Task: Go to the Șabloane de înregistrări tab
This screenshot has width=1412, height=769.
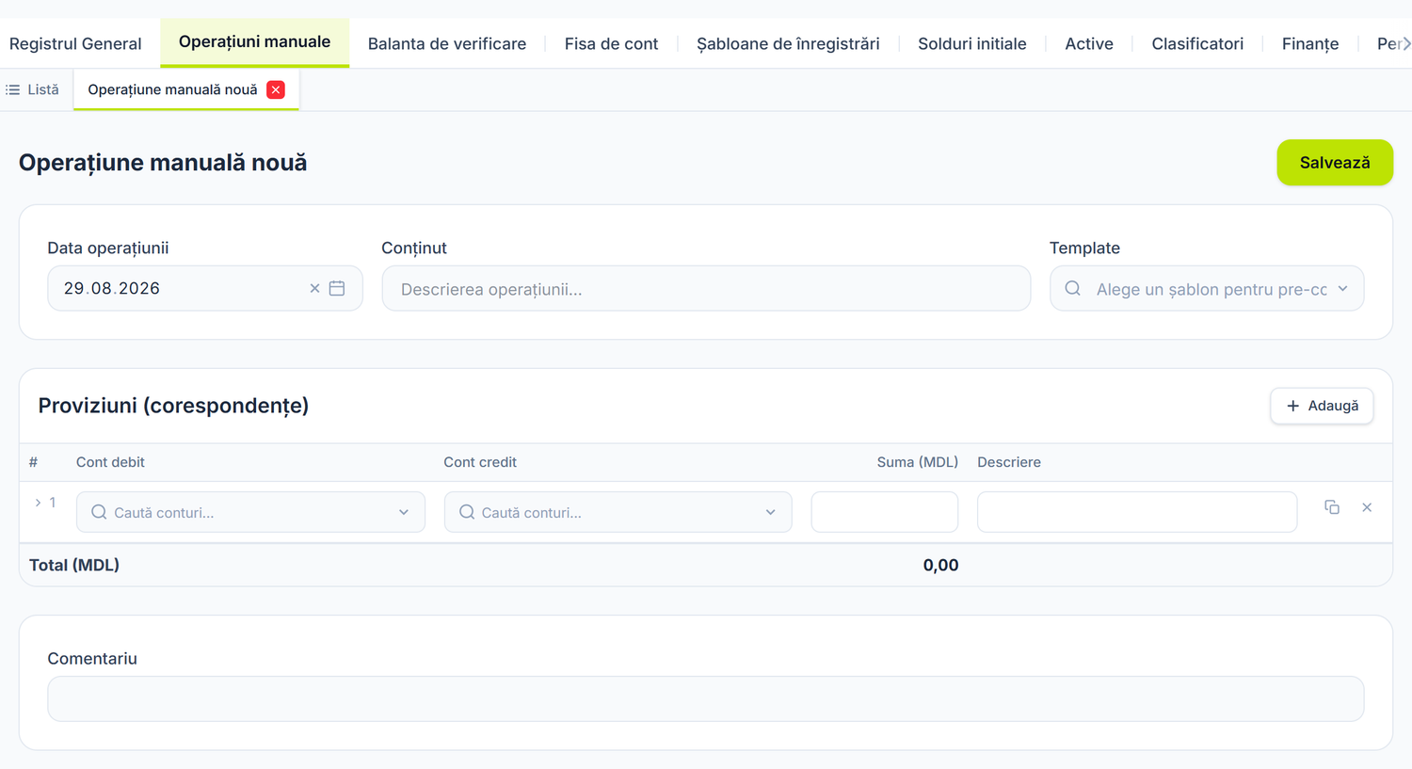Action: click(788, 43)
